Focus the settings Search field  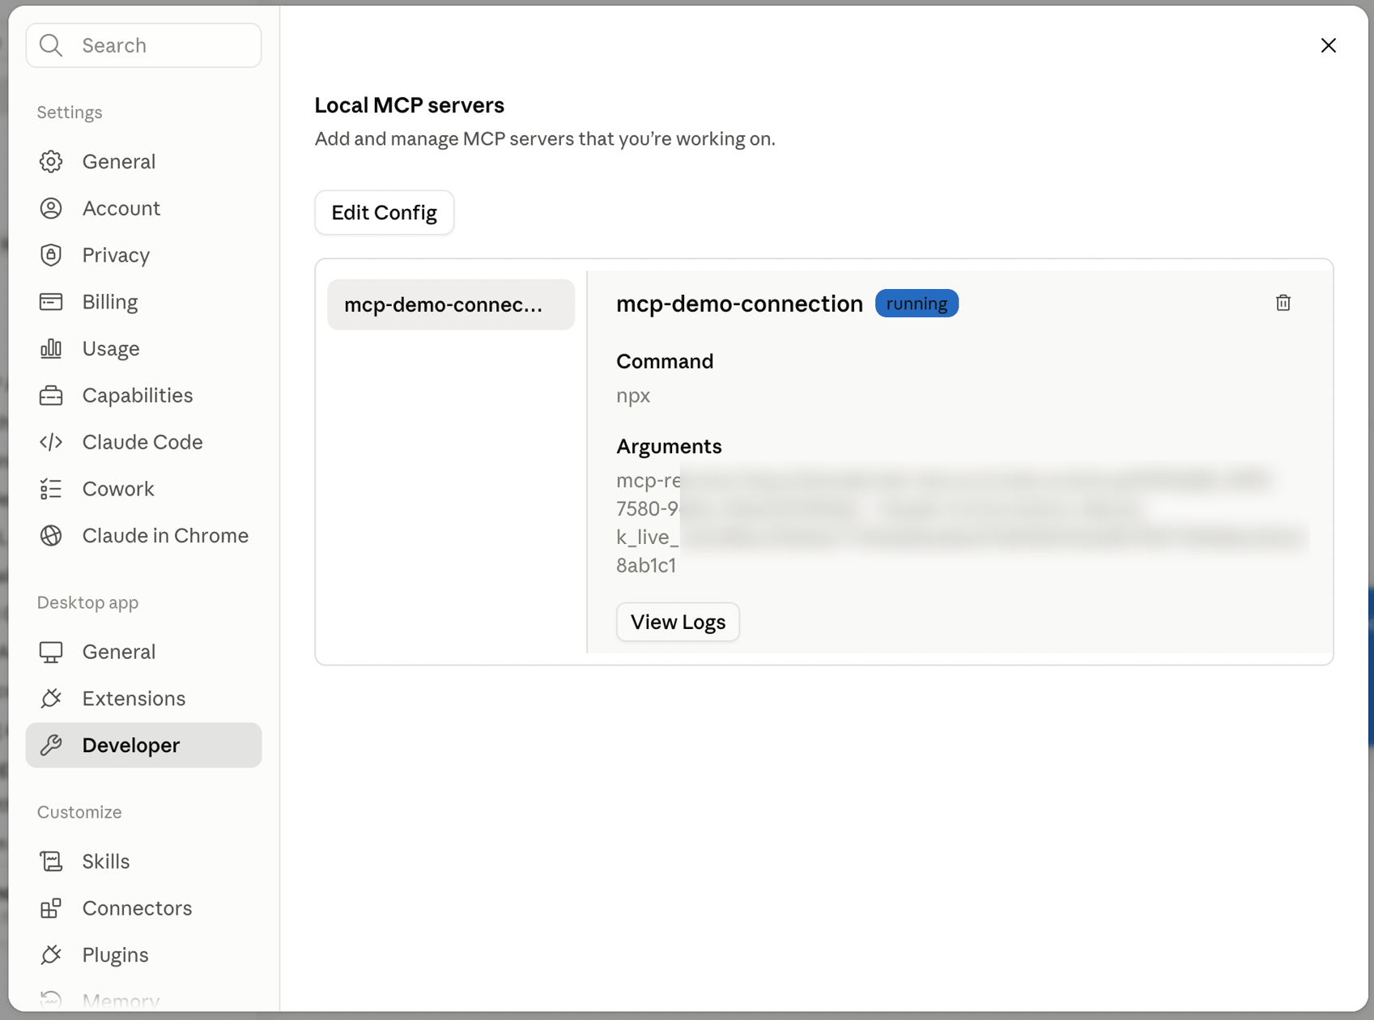(x=143, y=45)
